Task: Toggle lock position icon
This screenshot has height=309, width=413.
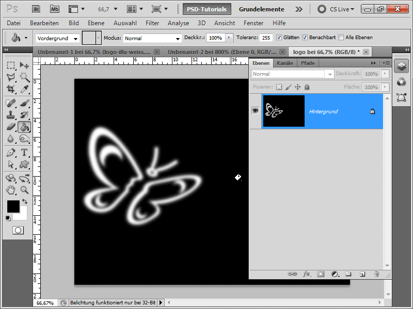Action: pyautogui.click(x=298, y=87)
